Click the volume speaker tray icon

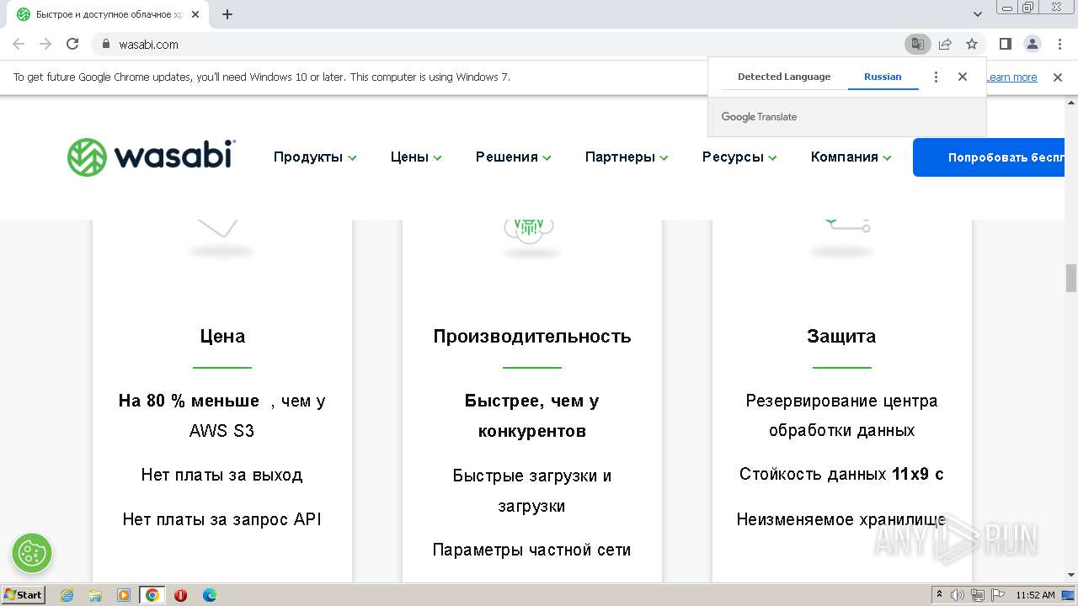pyautogui.click(x=958, y=595)
